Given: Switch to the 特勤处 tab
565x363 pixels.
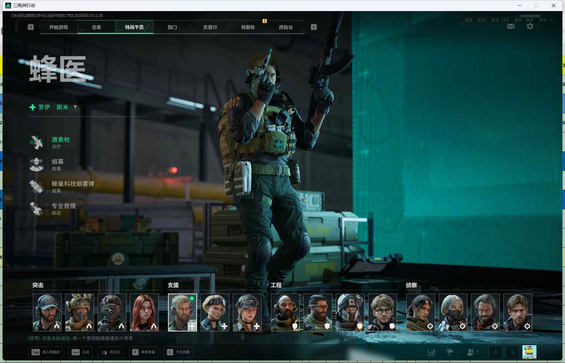Looking at the screenshot, I should coord(248,27).
